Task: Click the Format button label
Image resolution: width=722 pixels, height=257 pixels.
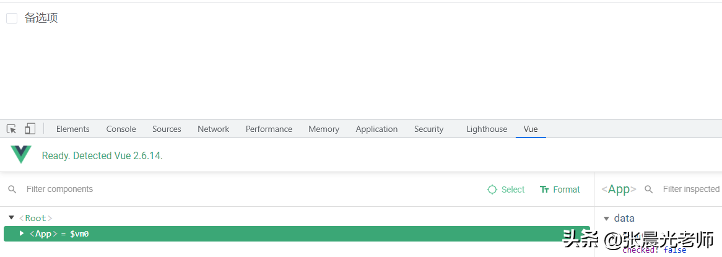Action: [x=567, y=189]
